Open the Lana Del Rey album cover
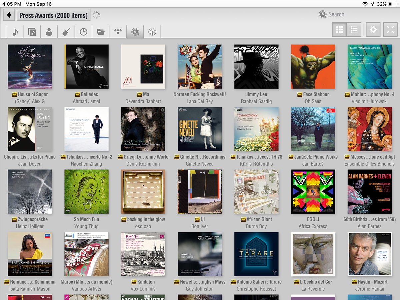 (200, 67)
